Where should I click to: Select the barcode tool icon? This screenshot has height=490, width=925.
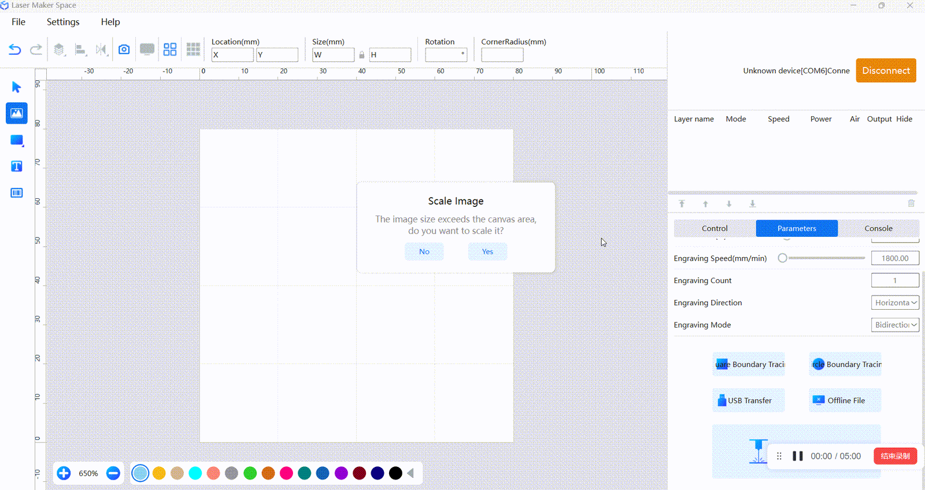pyautogui.click(x=17, y=193)
